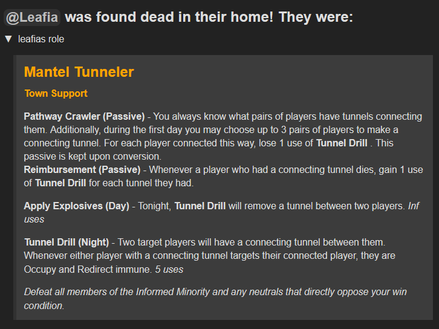Click the "They were:" heading text
Viewport: 439px width, 329px height.
coord(316,18)
